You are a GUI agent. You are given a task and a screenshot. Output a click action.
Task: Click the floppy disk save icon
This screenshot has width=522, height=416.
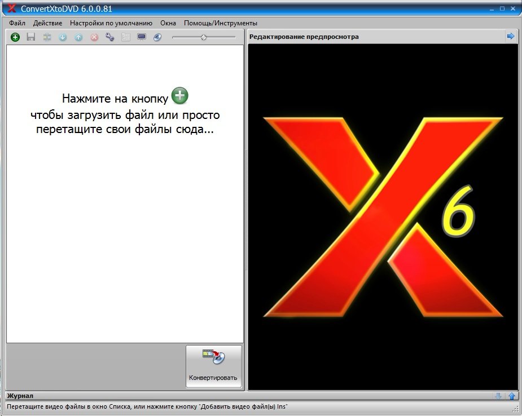[31, 37]
